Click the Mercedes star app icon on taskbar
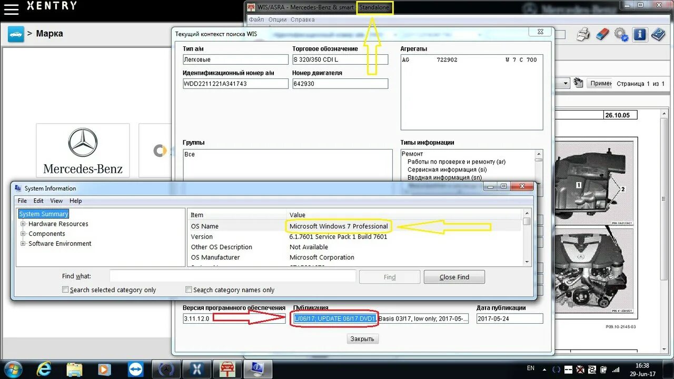The width and height of the screenshot is (674, 379). coord(166,370)
